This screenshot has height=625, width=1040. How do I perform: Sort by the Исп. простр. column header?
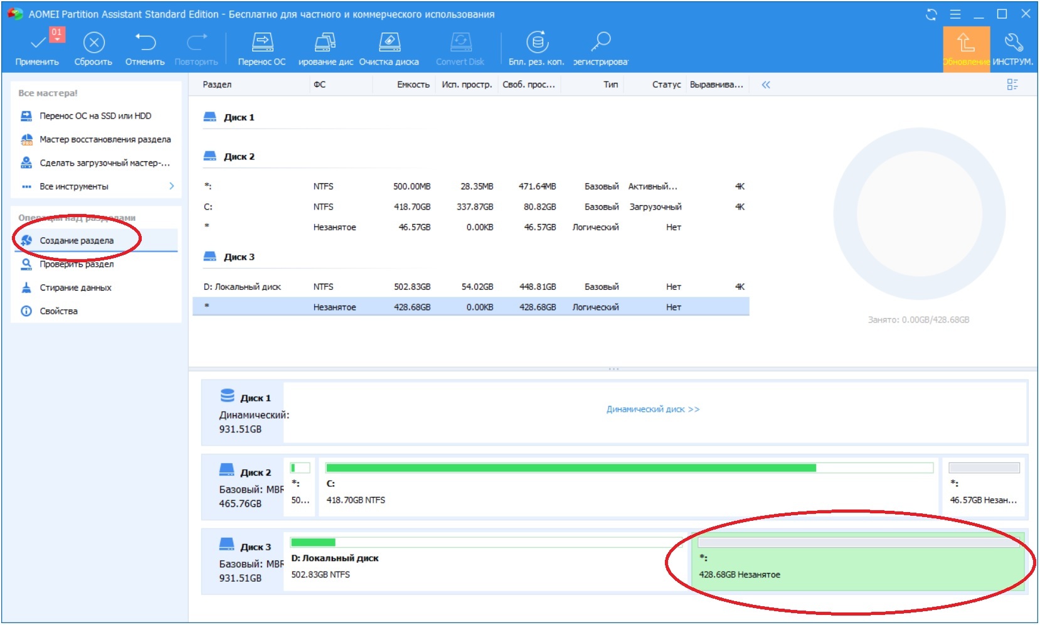467,85
